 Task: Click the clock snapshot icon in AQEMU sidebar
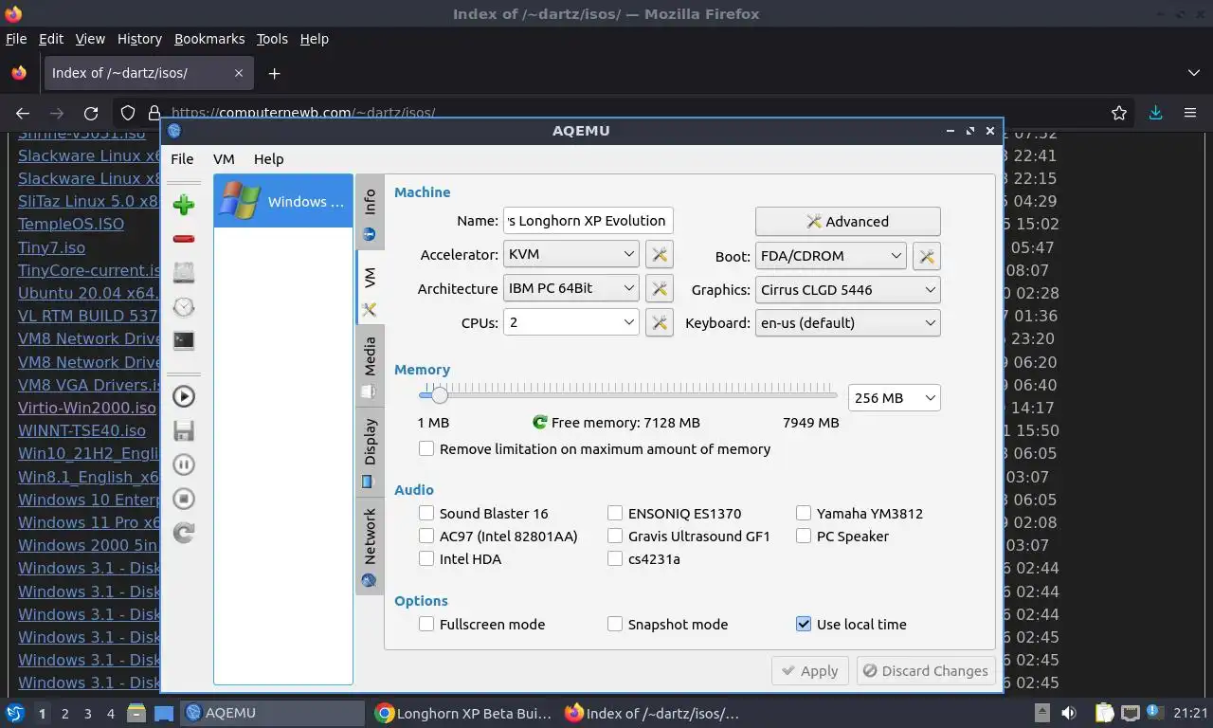click(184, 306)
